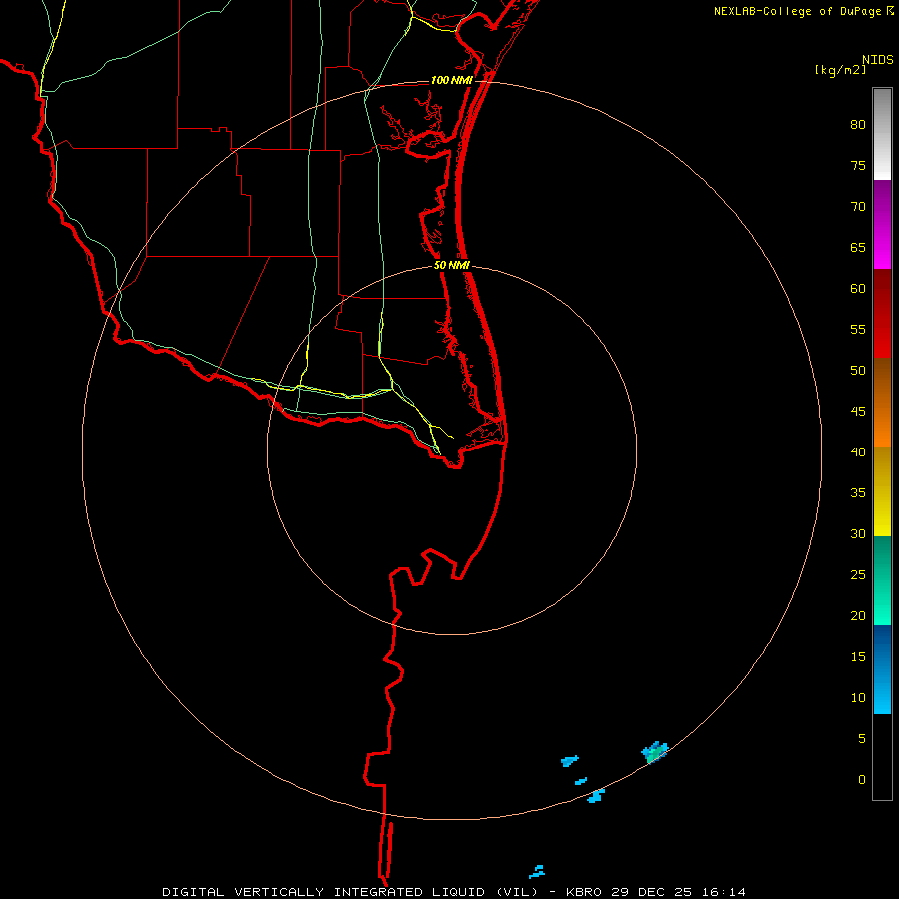
Task: Click the 70 value on the scale
Action: [x=858, y=207]
